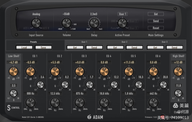This screenshot has height=122, width=192.
Task: Click the EQ 1 gain knob
Action: click(x=30, y=71)
